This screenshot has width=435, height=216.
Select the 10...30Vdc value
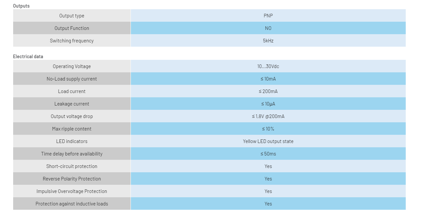[x=268, y=66]
